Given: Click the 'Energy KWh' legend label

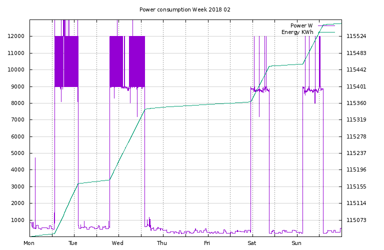Looking at the screenshot, I should click(297, 32).
